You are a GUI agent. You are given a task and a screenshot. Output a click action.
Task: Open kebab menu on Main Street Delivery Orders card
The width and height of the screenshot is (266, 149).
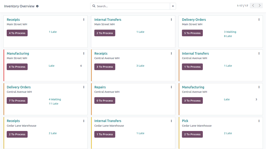coord(259,20)
